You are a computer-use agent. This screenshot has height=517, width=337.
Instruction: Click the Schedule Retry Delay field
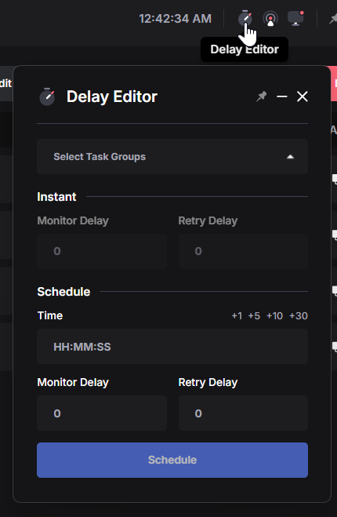pyautogui.click(x=243, y=413)
